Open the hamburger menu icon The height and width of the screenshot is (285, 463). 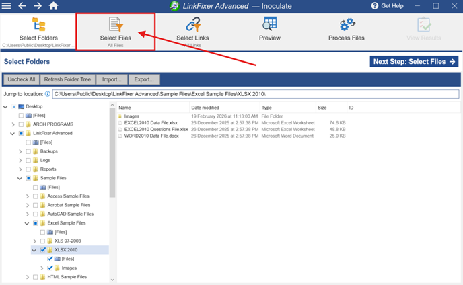(6, 6)
